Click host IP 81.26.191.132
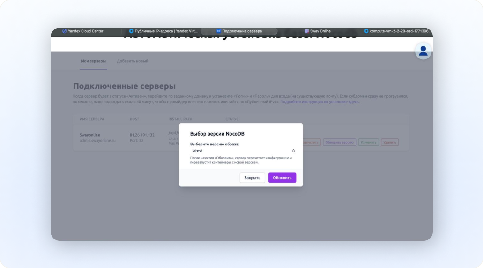The height and width of the screenshot is (268, 483). pos(142,135)
